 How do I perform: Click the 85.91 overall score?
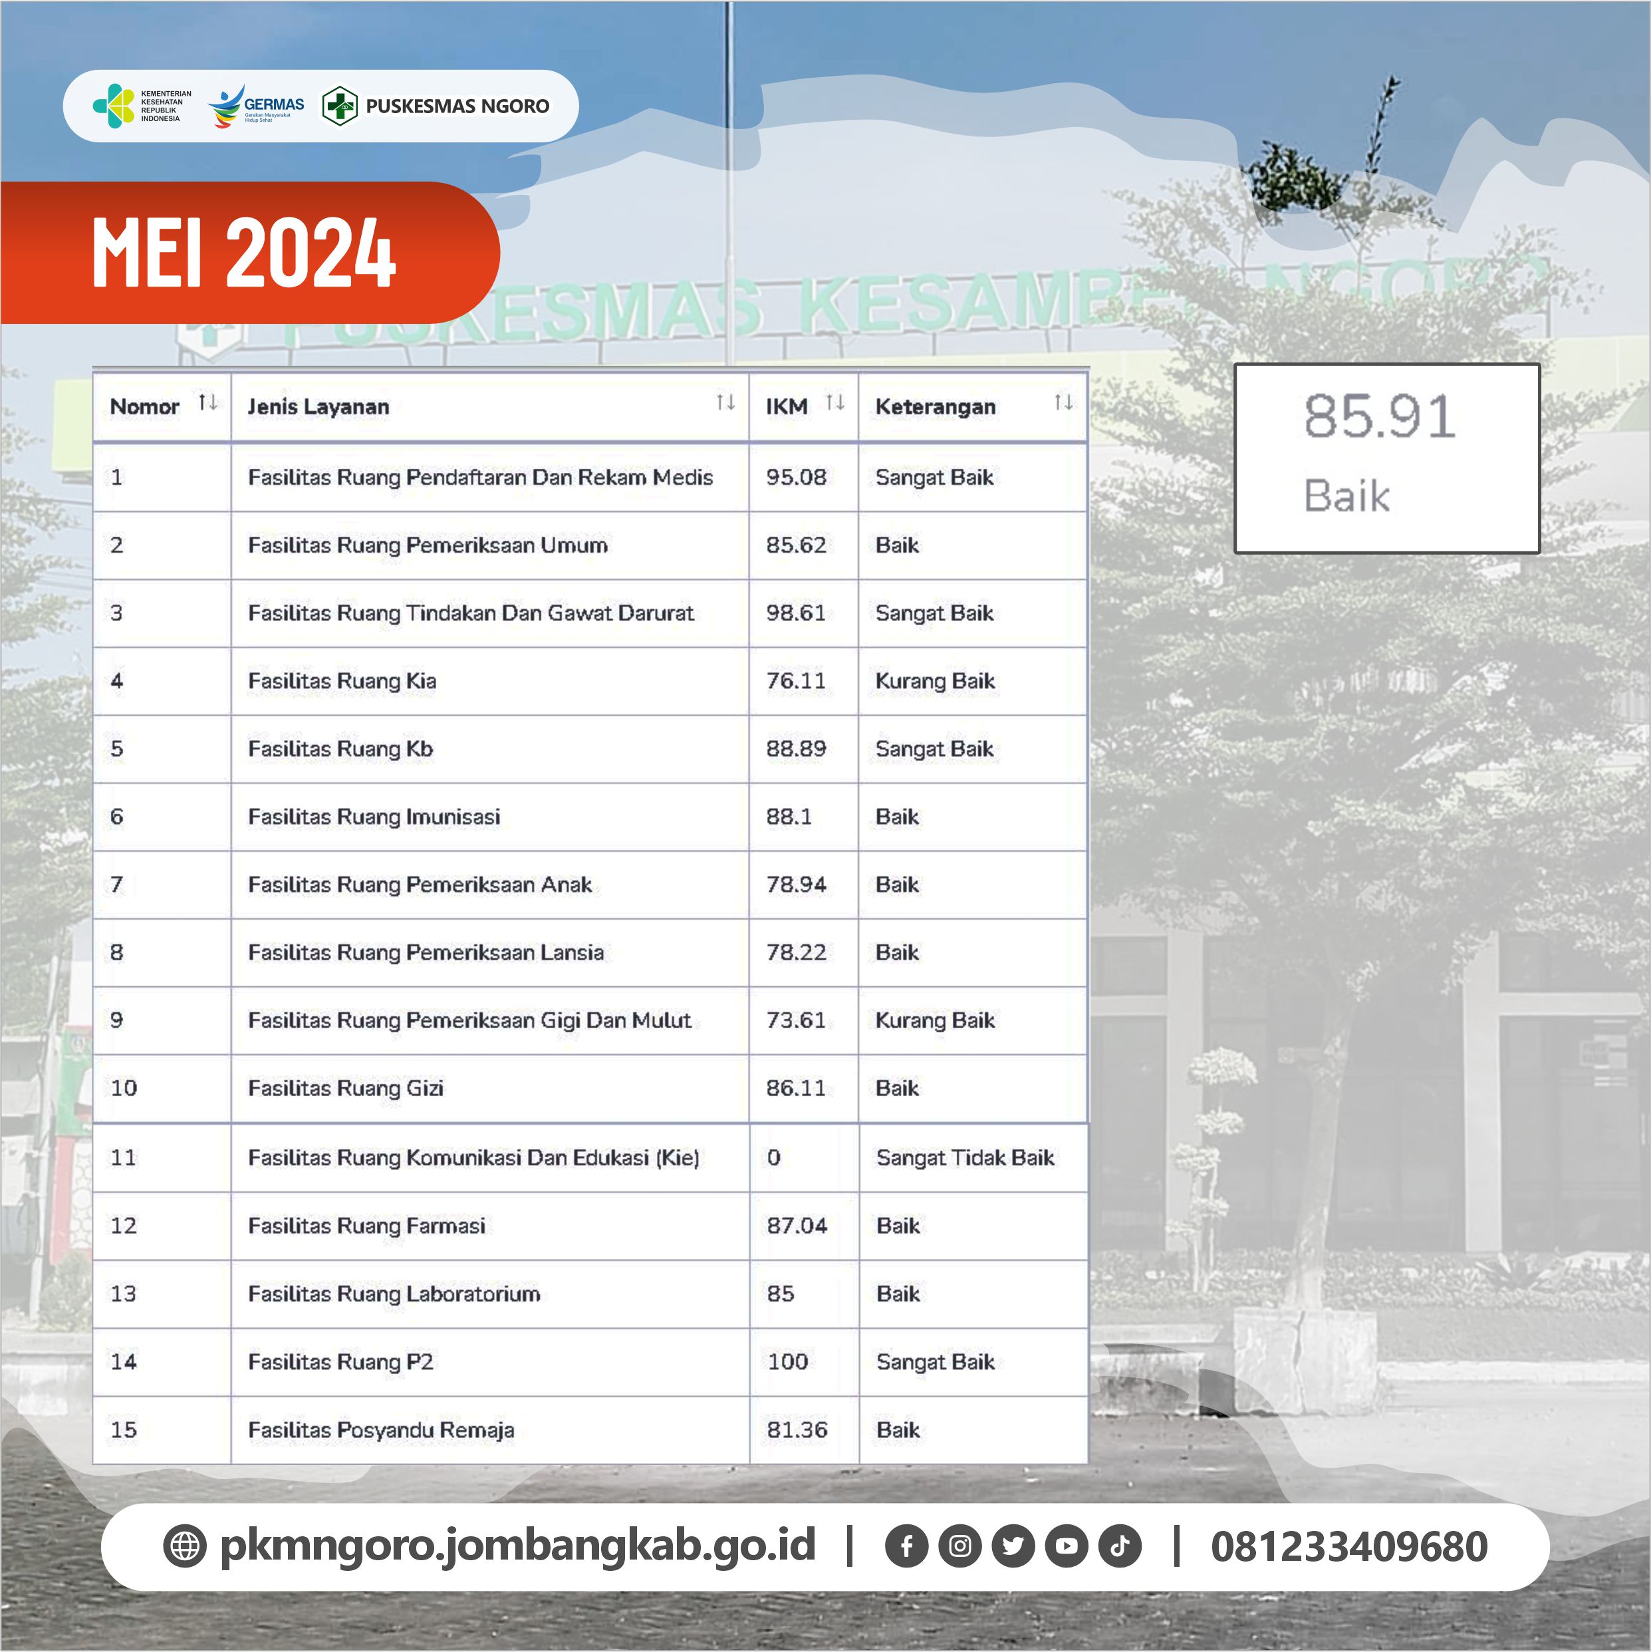tap(1379, 416)
